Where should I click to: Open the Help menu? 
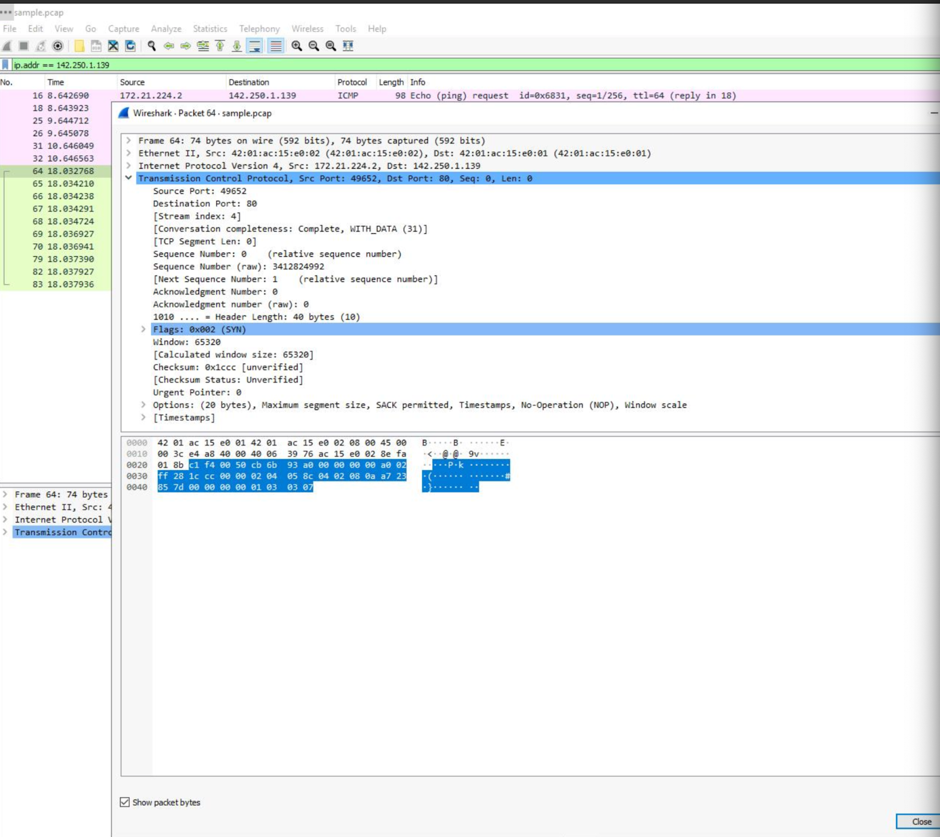pyautogui.click(x=377, y=29)
